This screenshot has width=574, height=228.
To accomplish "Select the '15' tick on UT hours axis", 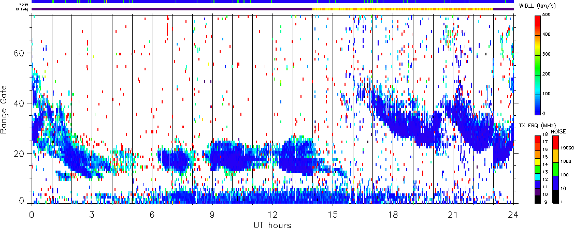I will click(333, 215).
